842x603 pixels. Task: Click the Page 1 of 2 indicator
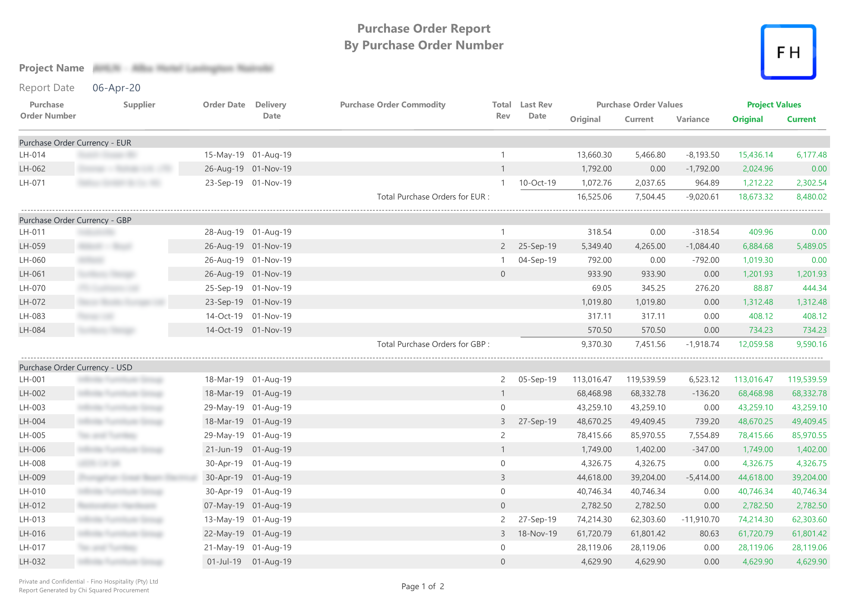(422, 586)
